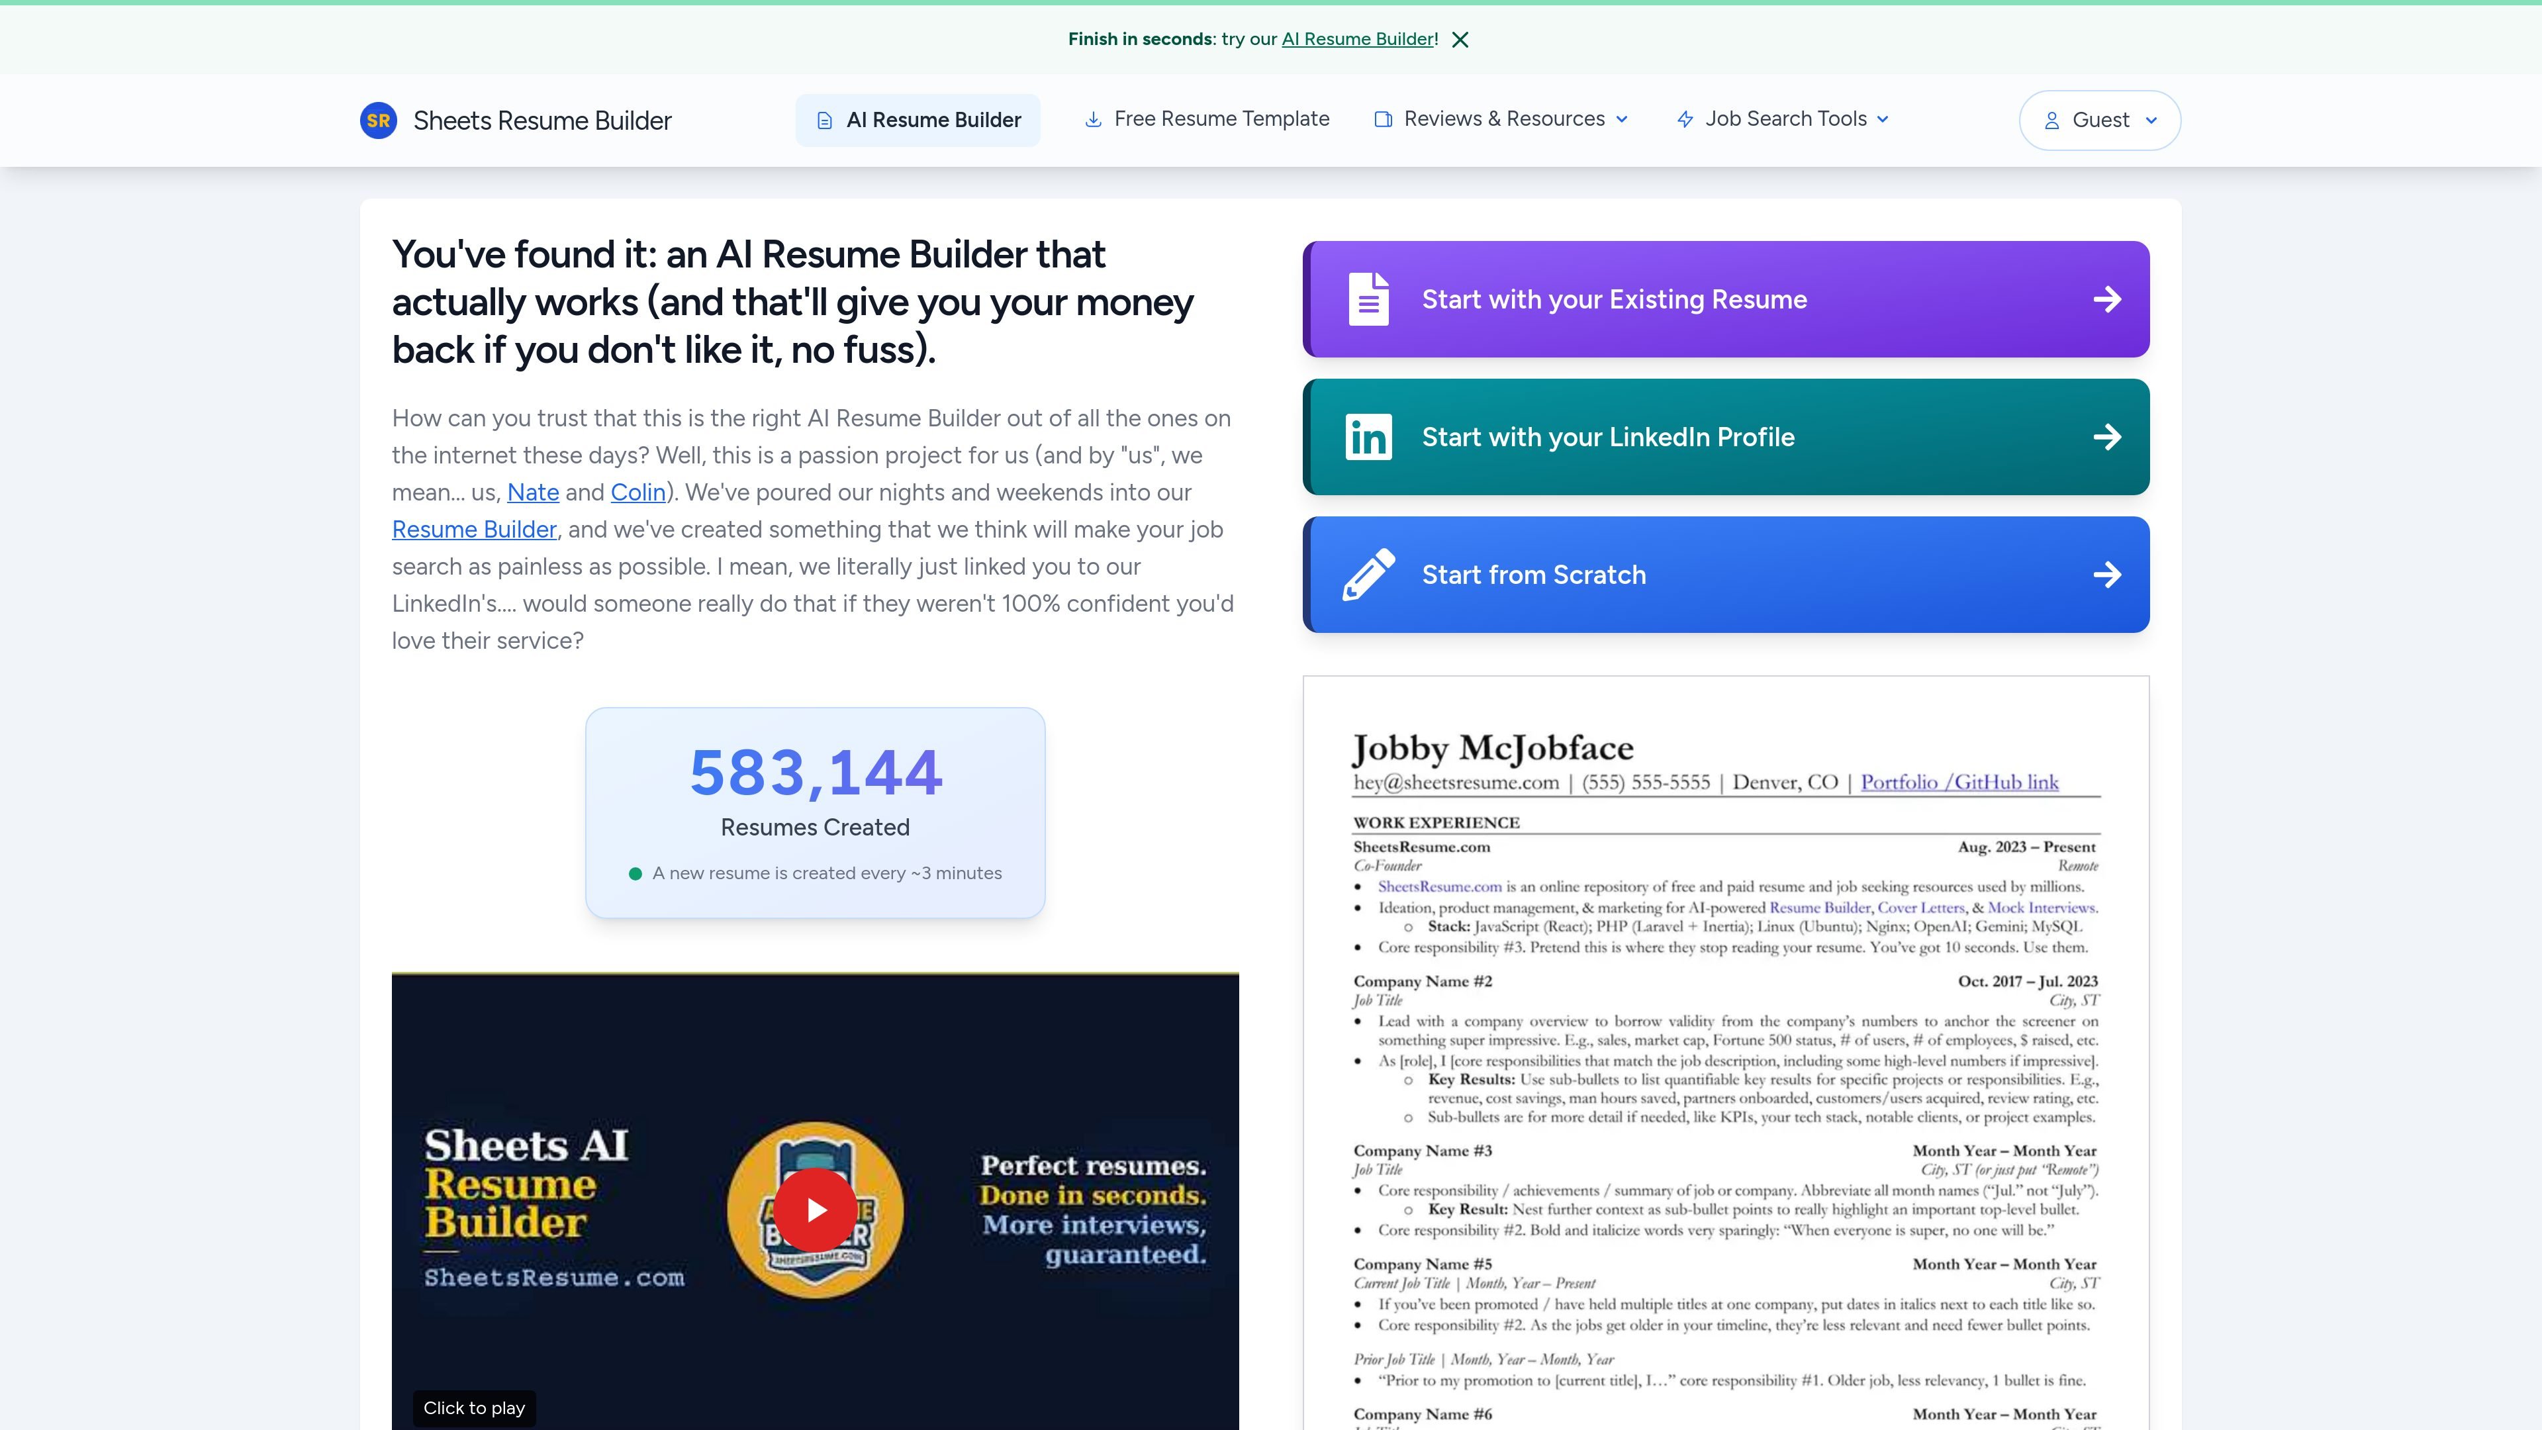Close the top announcement banner
Screen dimensions: 2542x1430
click(x=1460, y=40)
